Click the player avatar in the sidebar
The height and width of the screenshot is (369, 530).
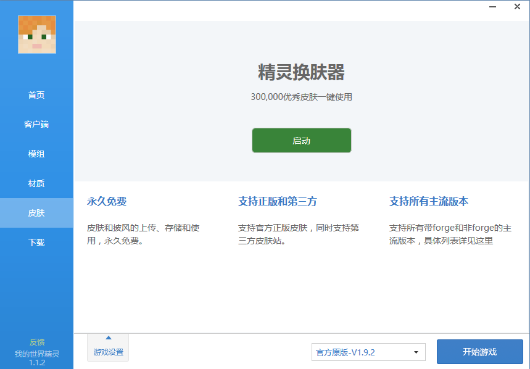coord(36,35)
